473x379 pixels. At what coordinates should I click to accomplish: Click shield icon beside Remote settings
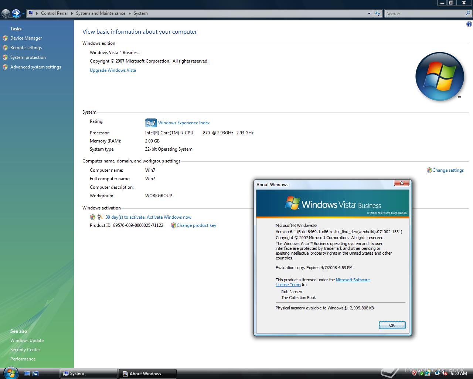[x=5, y=48]
